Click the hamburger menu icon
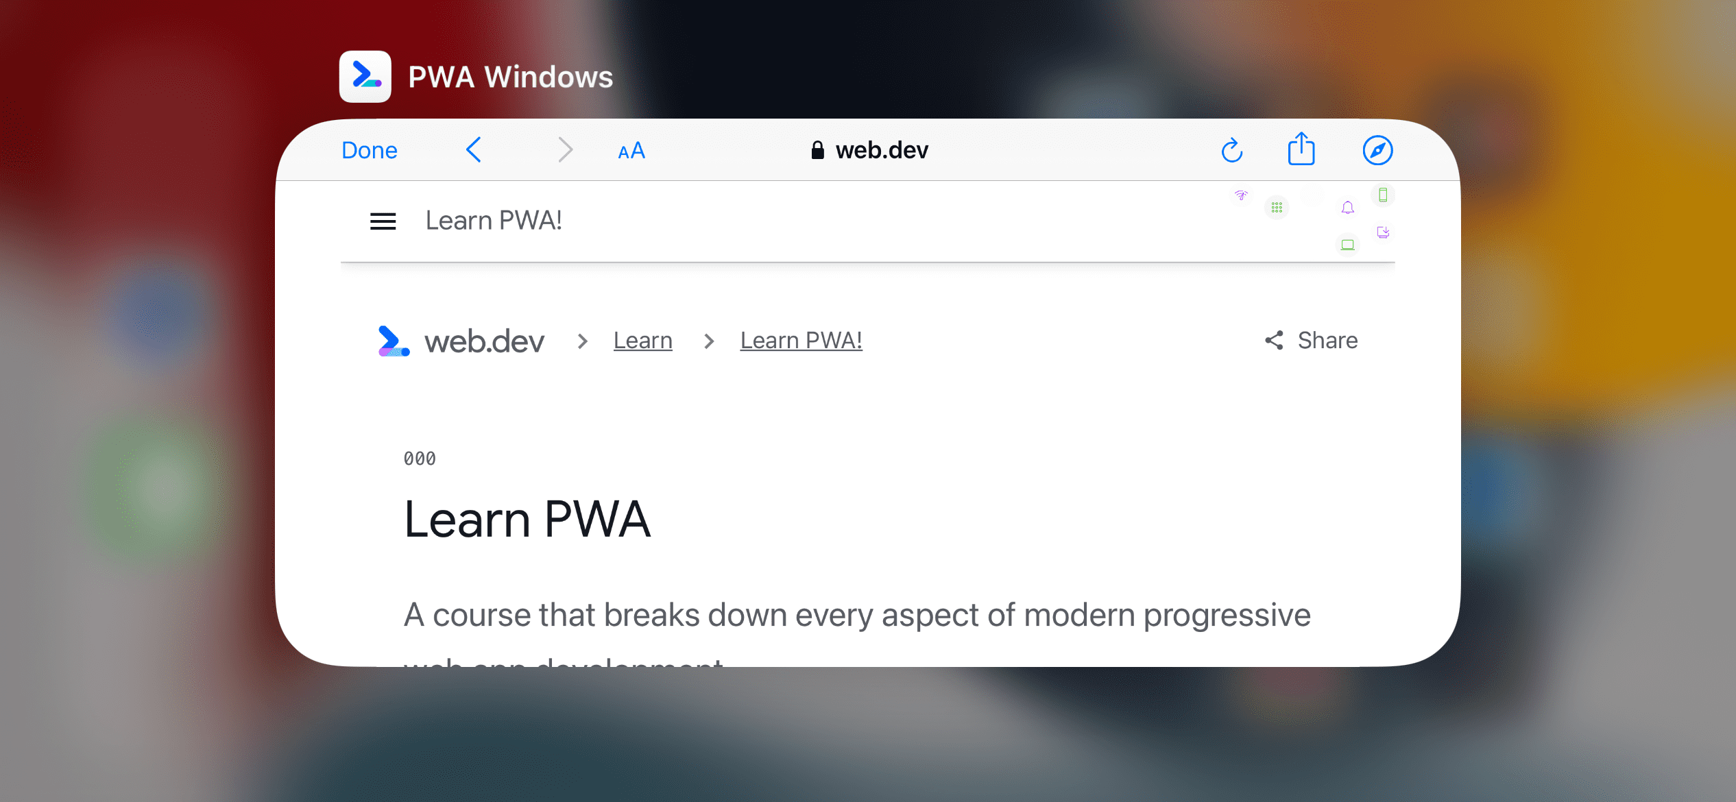Viewport: 1736px width, 802px height. click(385, 220)
